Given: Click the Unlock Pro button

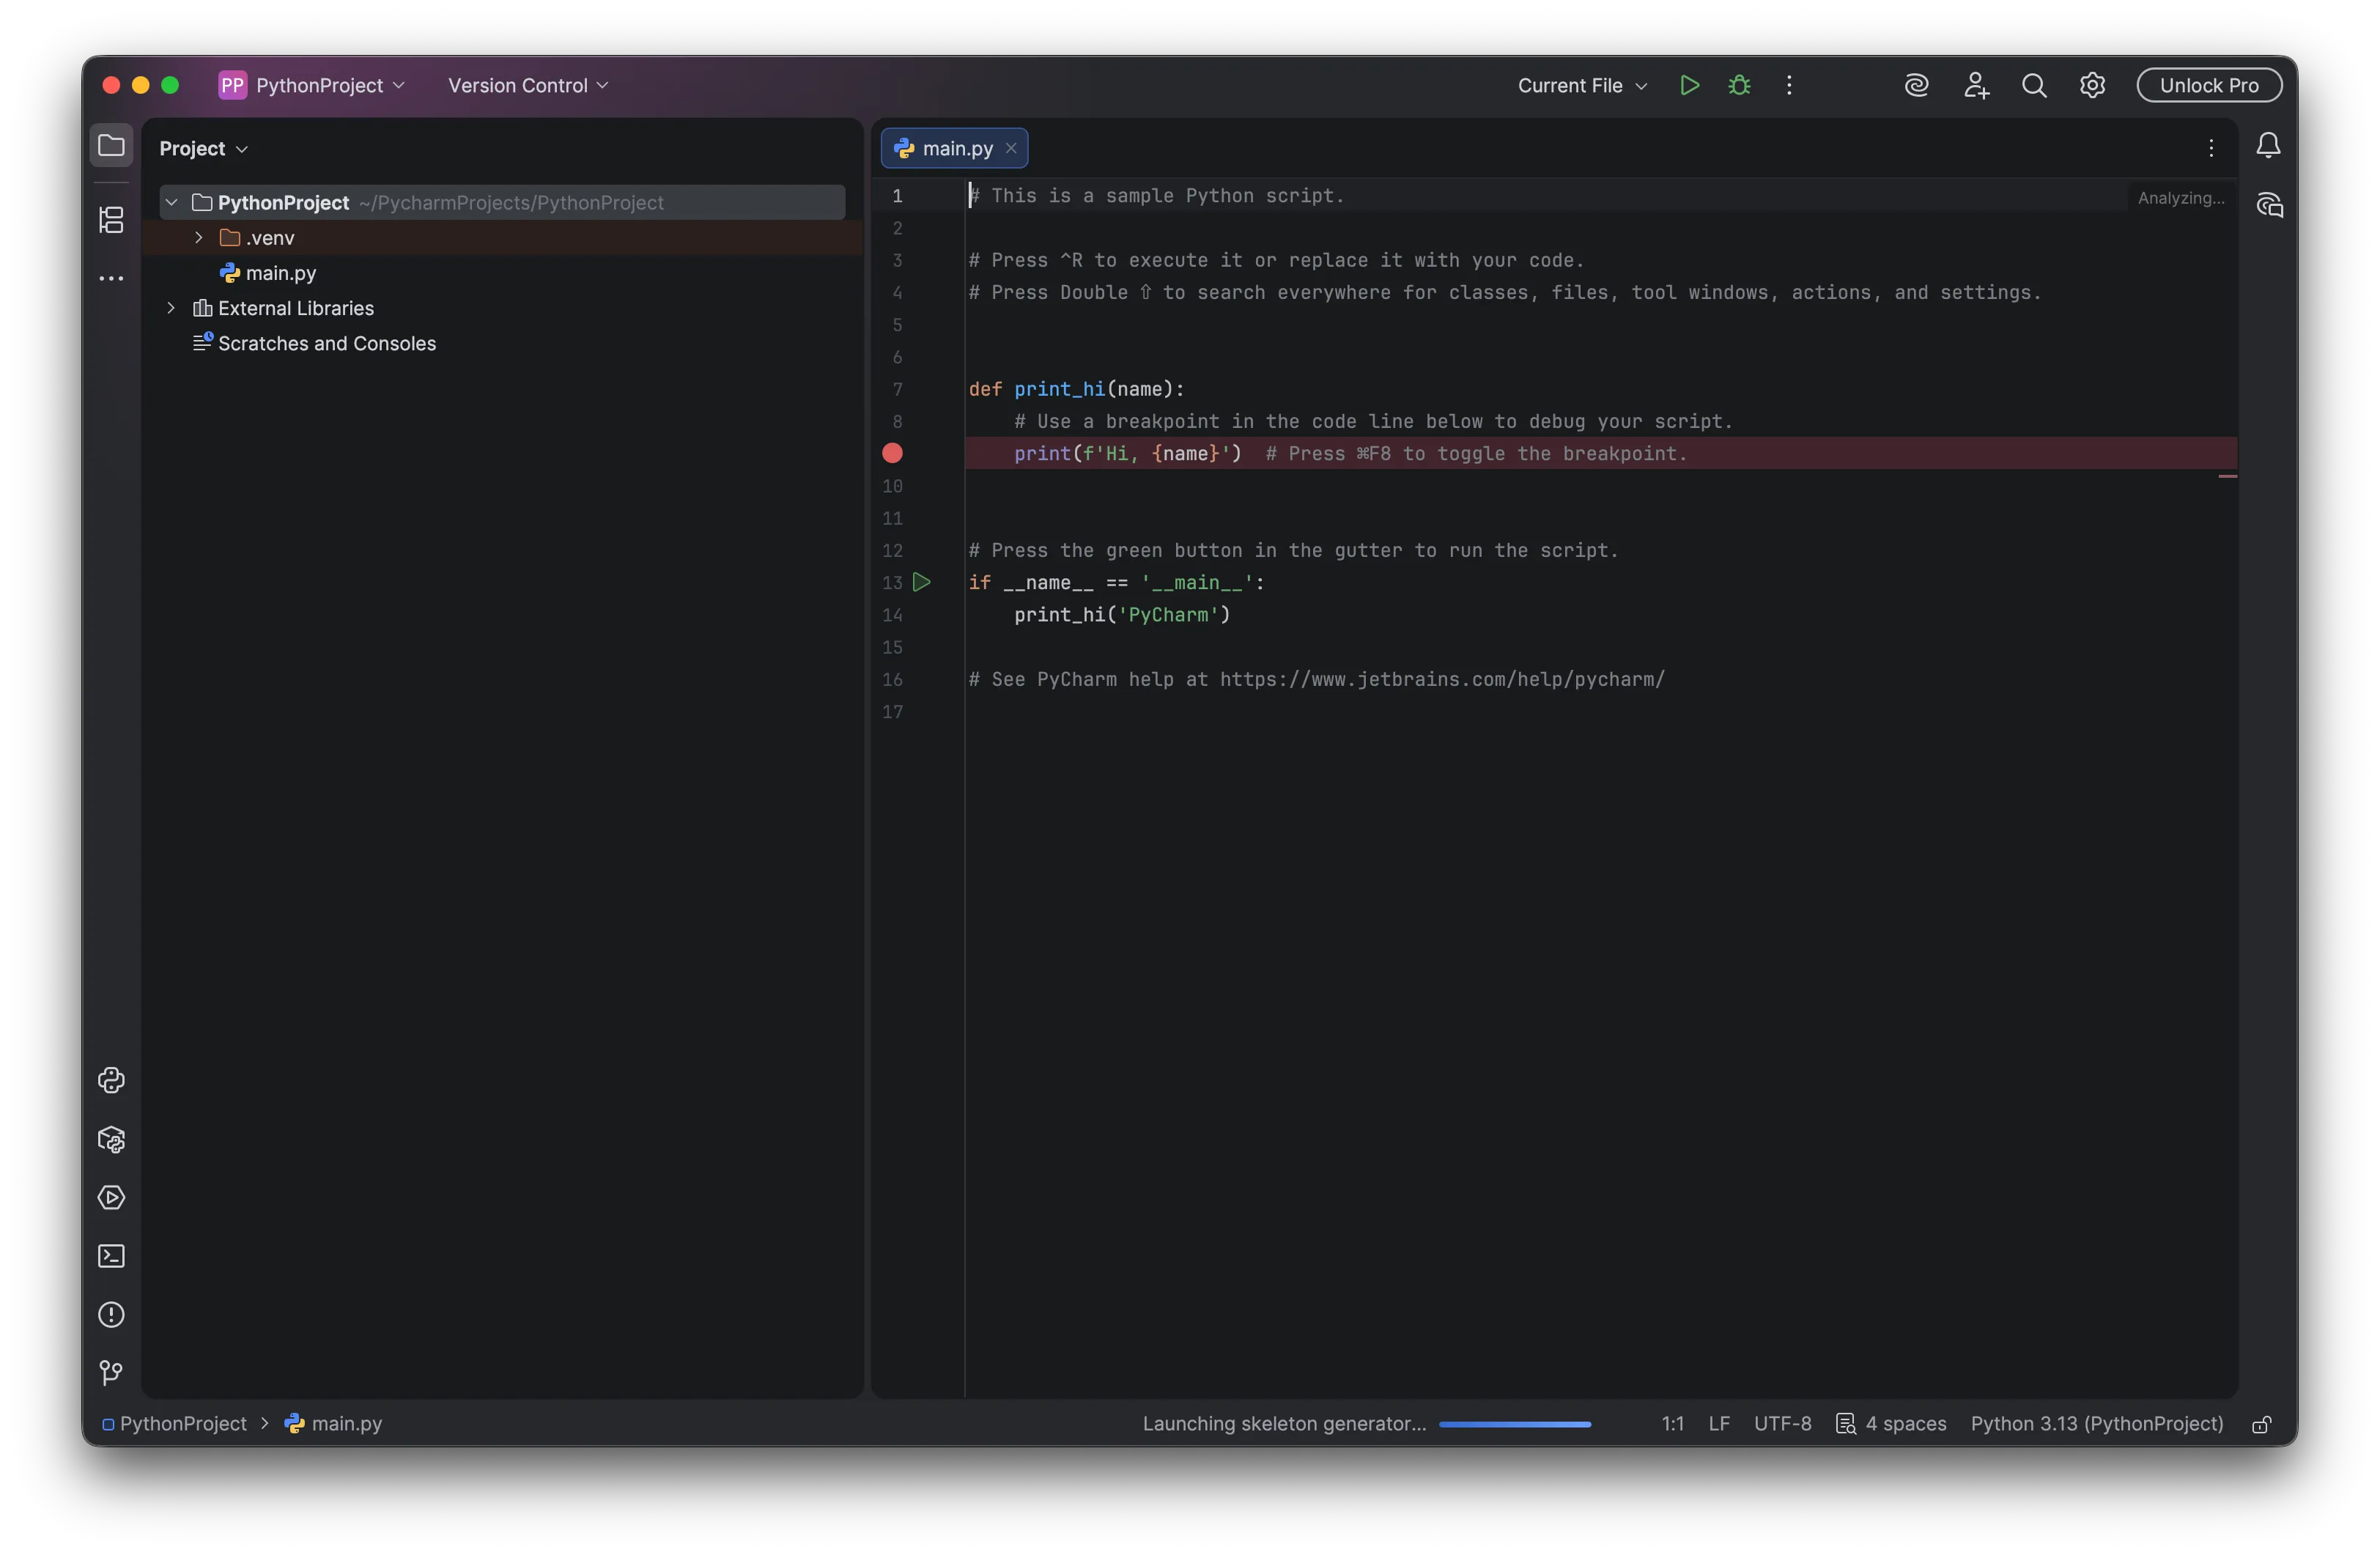Looking at the screenshot, I should pyautogui.click(x=2209, y=85).
